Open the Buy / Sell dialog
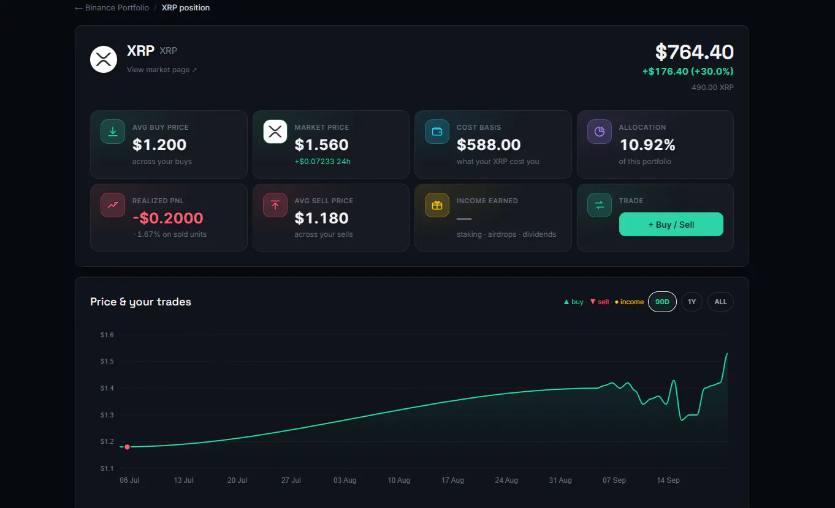The width and height of the screenshot is (835, 508). tap(671, 225)
